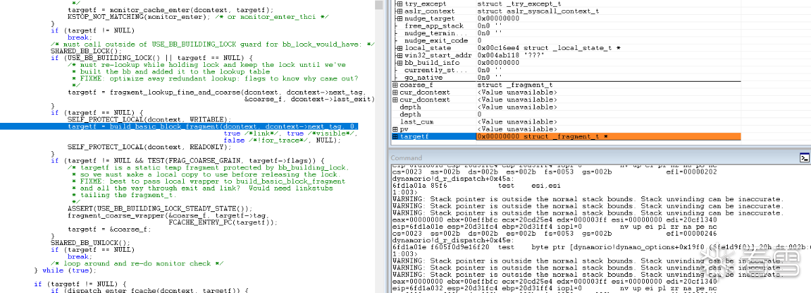Expand the highlighted targetf variable

[395, 136]
